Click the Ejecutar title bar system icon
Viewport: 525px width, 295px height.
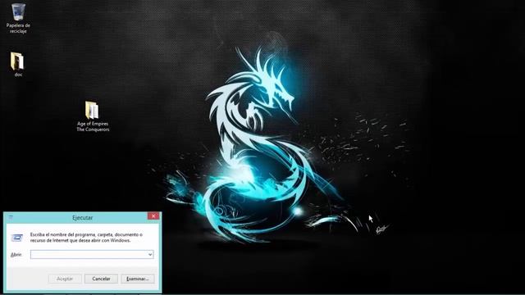coord(11,217)
